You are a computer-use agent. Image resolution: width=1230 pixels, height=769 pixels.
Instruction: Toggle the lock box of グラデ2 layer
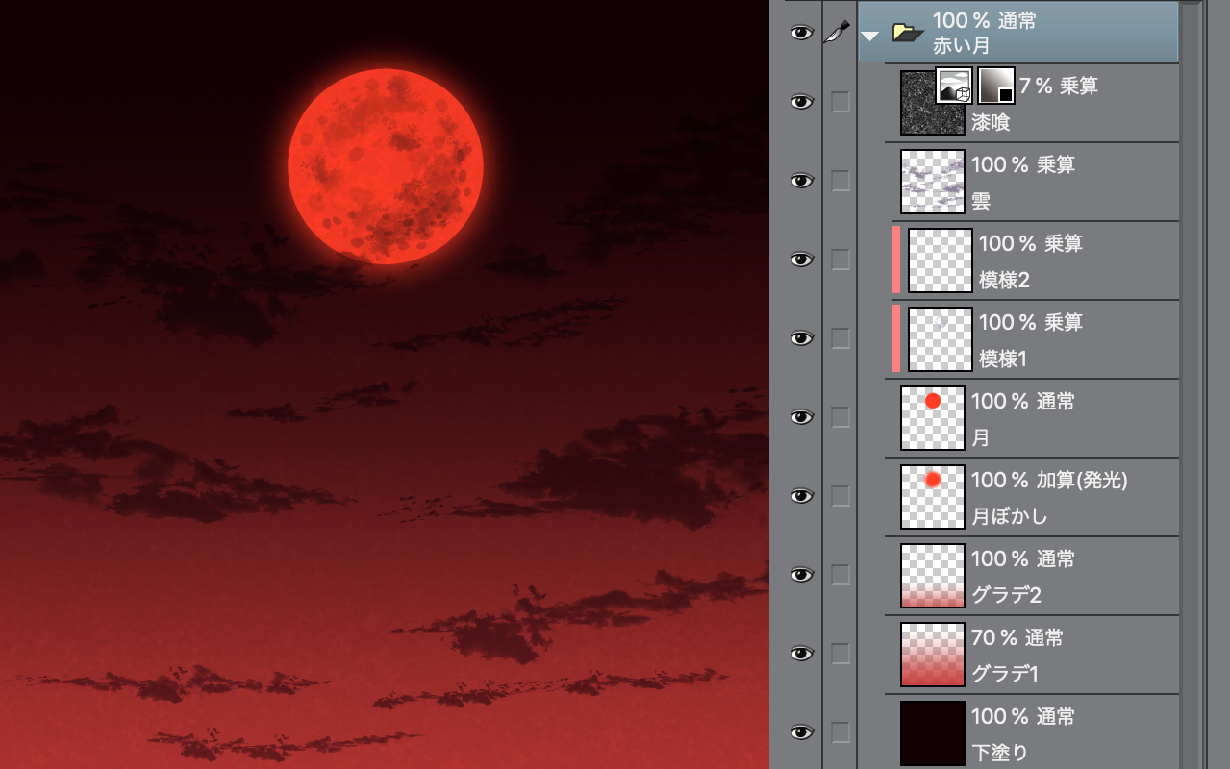coord(841,575)
